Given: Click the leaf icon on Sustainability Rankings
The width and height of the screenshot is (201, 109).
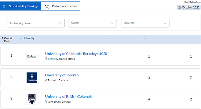Looking at the screenshot, I should 5,6.
